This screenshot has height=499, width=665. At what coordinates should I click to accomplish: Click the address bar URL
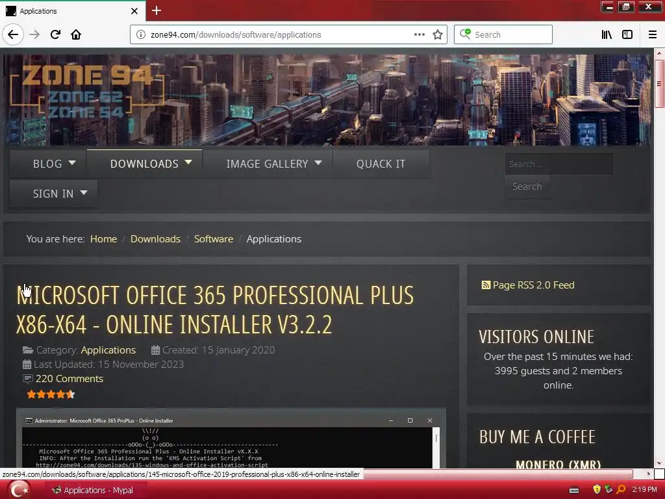pyautogui.click(x=236, y=35)
